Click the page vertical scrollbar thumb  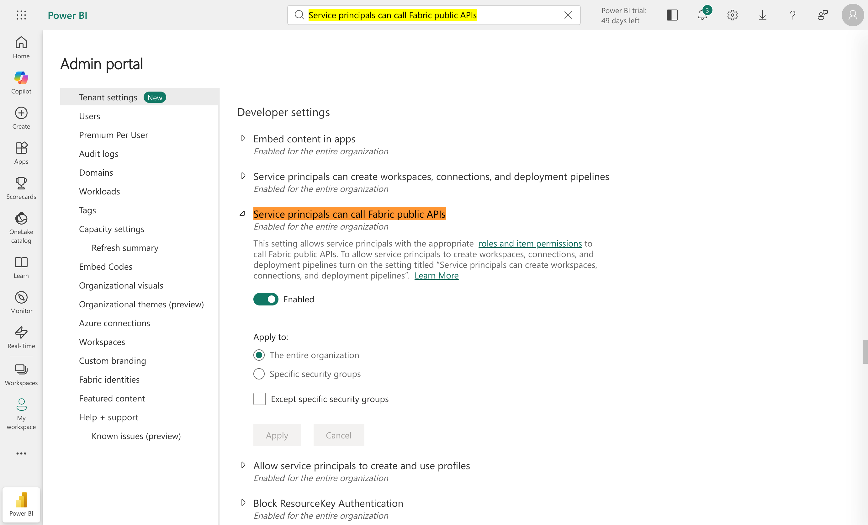pos(865,351)
